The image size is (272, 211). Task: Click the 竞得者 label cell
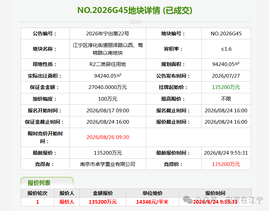tap(45, 164)
